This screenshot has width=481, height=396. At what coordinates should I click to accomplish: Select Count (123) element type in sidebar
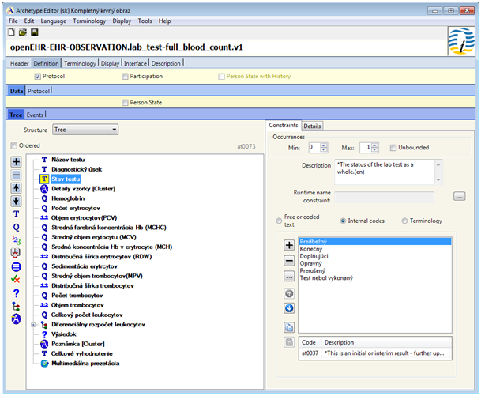pyautogui.click(x=17, y=240)
